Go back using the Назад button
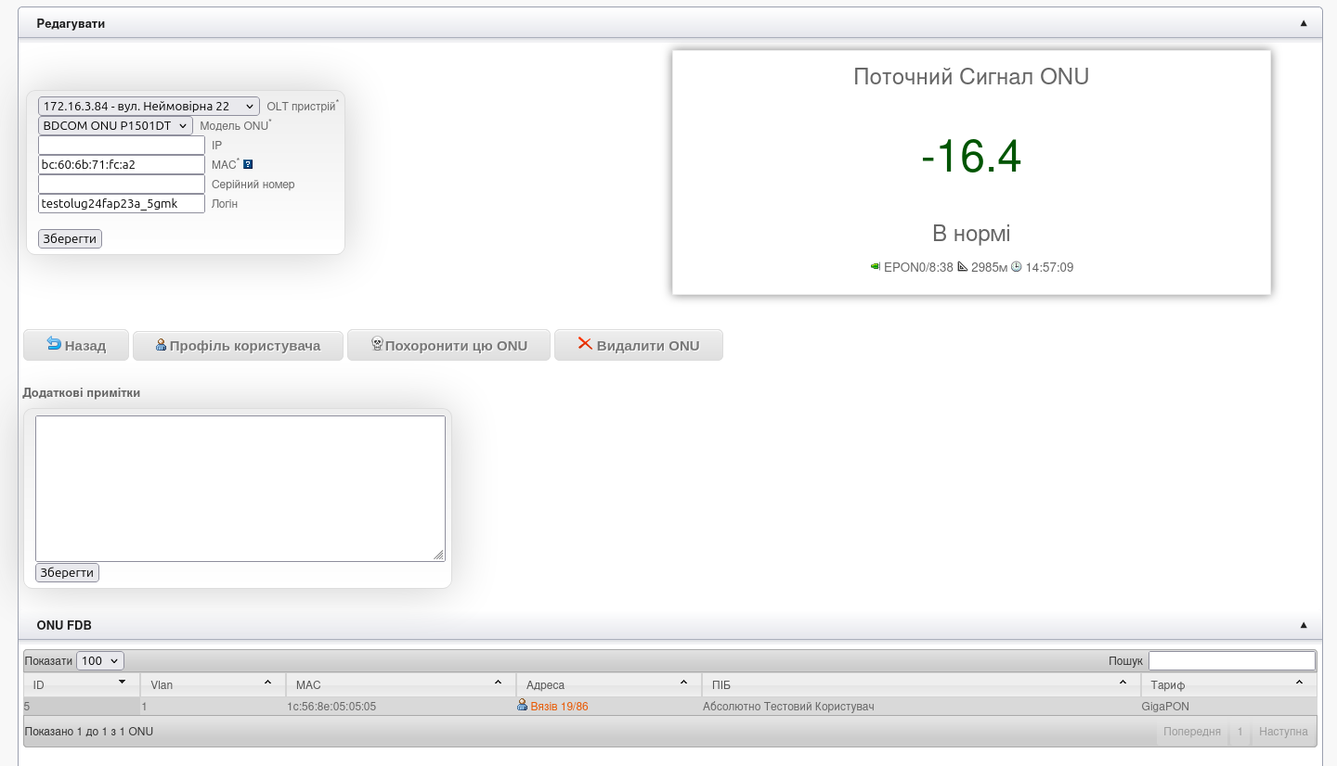Viewport: 1337px width, 766px height. click(x=76, y=346)
